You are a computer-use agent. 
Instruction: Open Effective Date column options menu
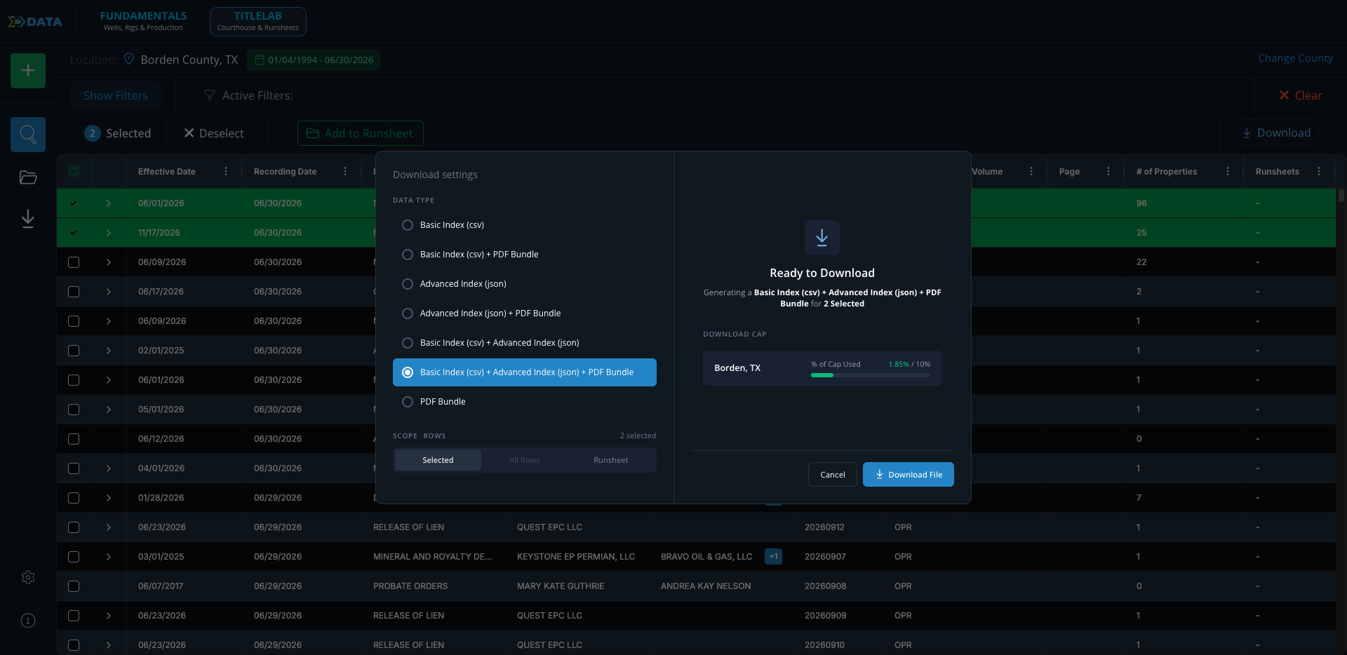tap(226, 171)
